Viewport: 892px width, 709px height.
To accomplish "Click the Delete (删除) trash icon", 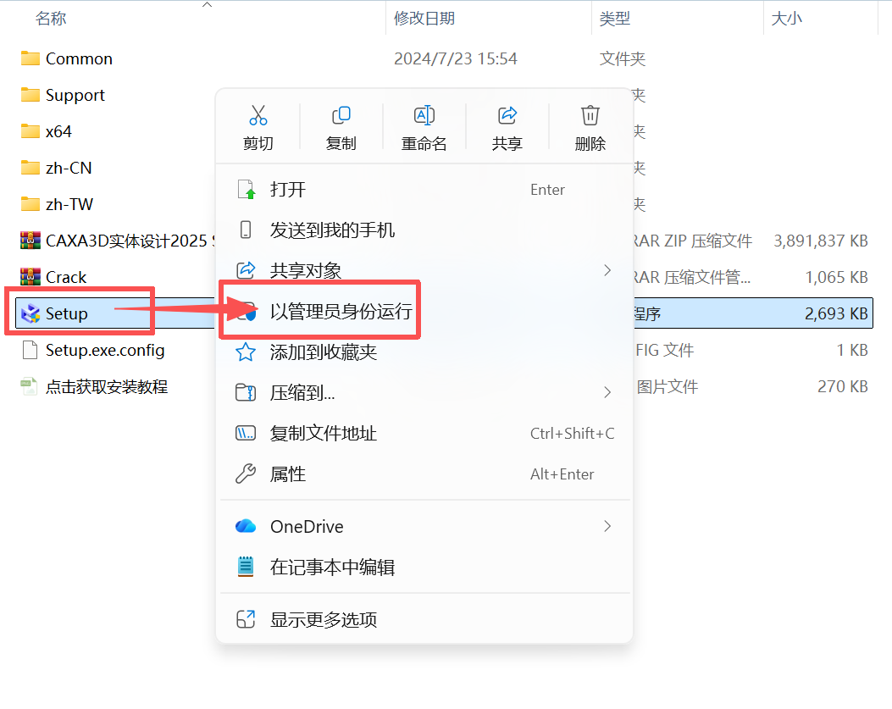I will pyautogui.click(x=590, y=115).
